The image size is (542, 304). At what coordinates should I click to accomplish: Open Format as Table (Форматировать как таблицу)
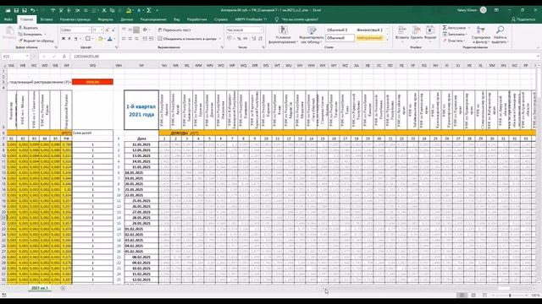click(x=311, y=35)
